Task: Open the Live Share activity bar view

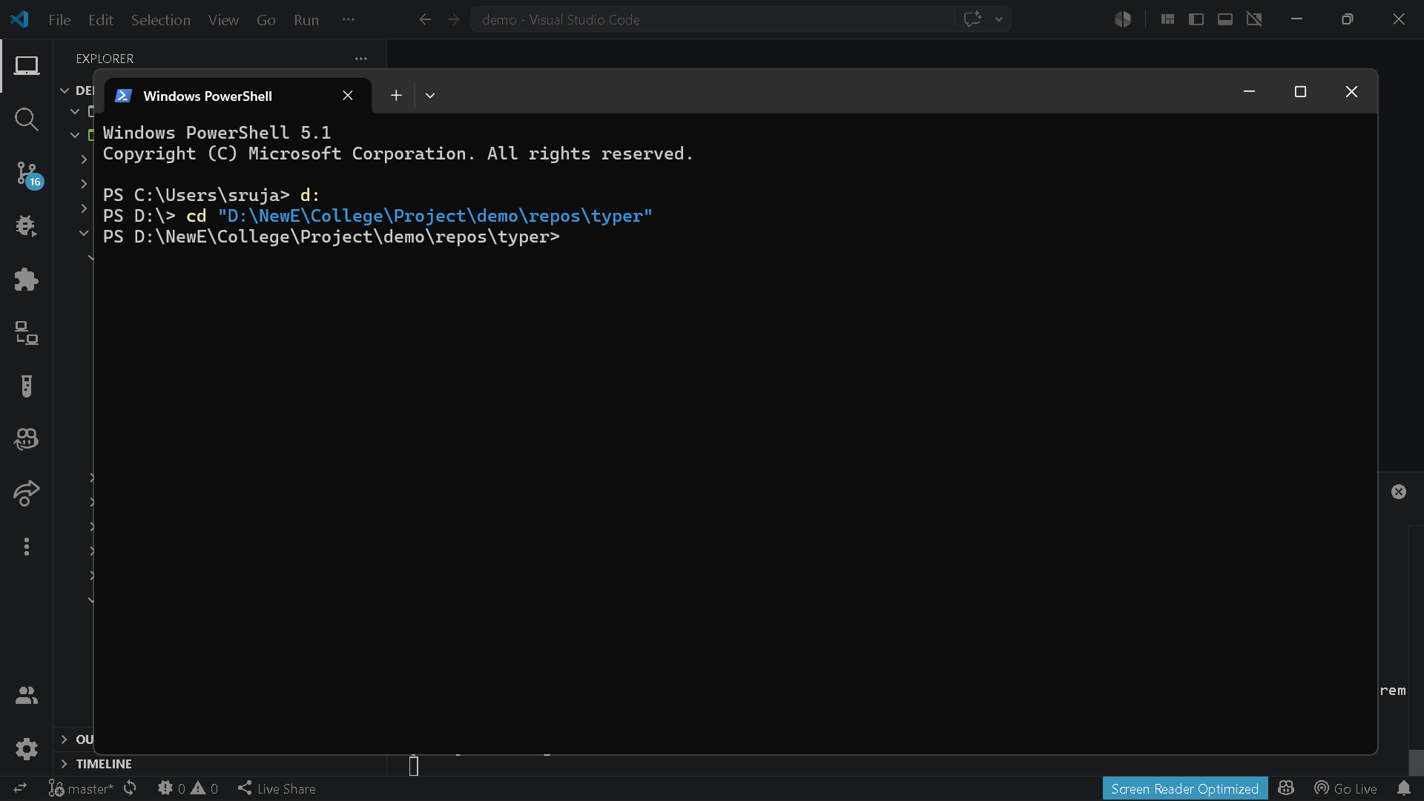Action: (27, 493)
